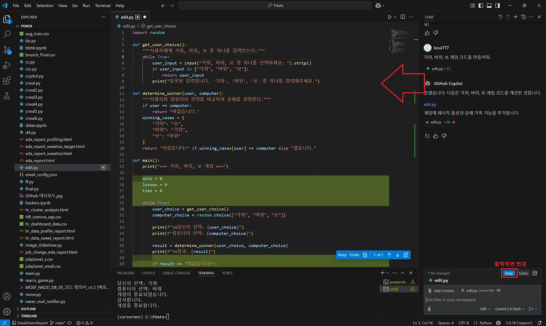546x326 pixels.
Task: Click Keep to accept the file changes
Action: (508, 273)
